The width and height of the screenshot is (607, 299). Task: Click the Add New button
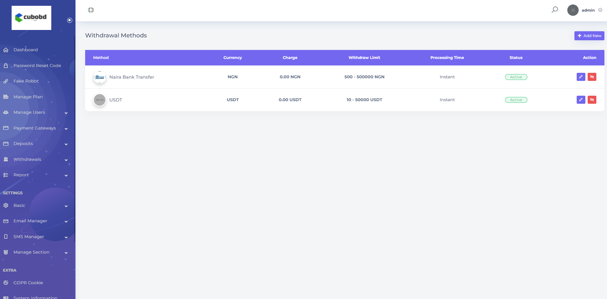pos(589,36)
